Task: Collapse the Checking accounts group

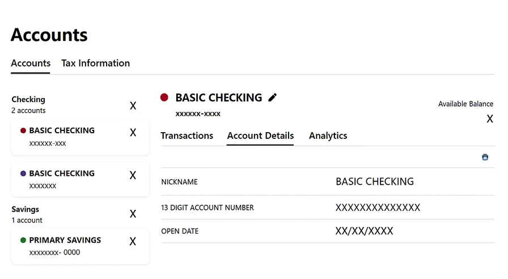Action: point(133,106)
